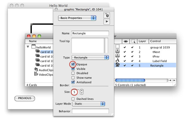Click the selectable pointer column header
Viewport: 186px width, 121px height.
click(133, 41)
